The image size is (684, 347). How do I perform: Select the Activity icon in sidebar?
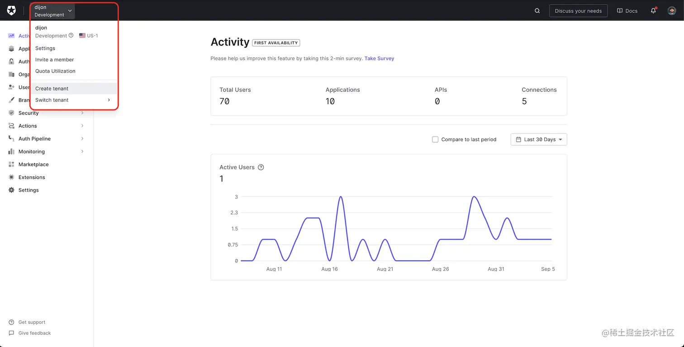11,36
